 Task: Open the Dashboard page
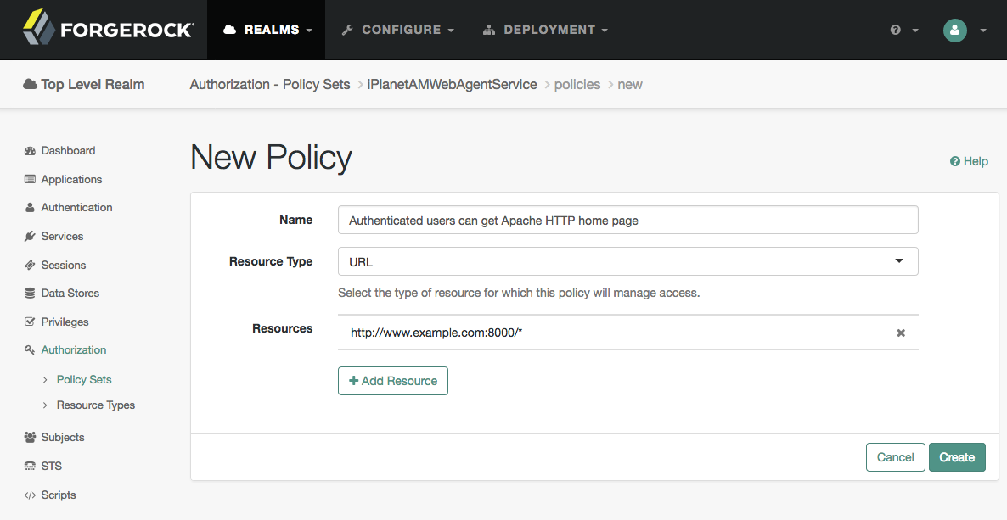[68, 151]
